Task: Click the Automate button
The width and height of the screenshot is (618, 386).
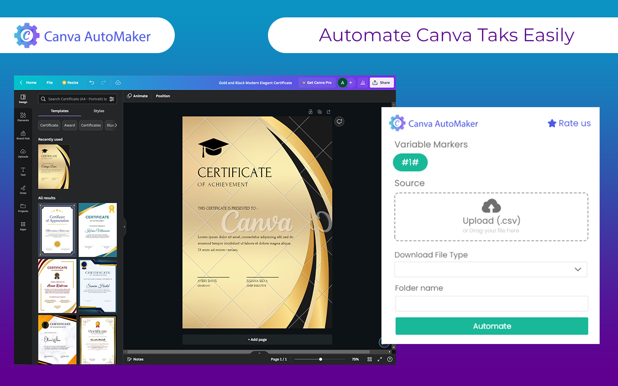Action: pos(492,326)
